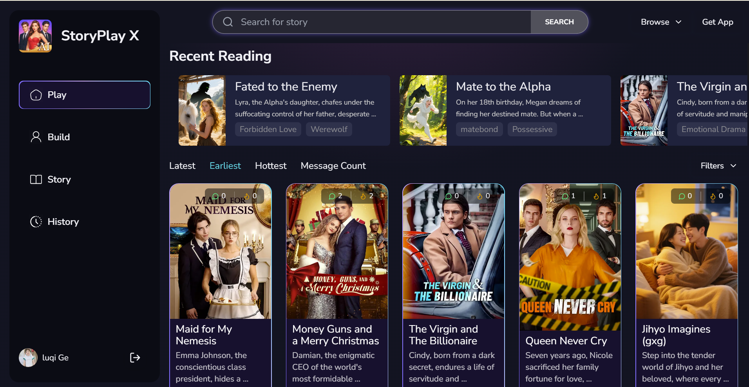Click the StoryPlay X logo icon
Viewport: 749px width, 387px height.
click(35, 36)
